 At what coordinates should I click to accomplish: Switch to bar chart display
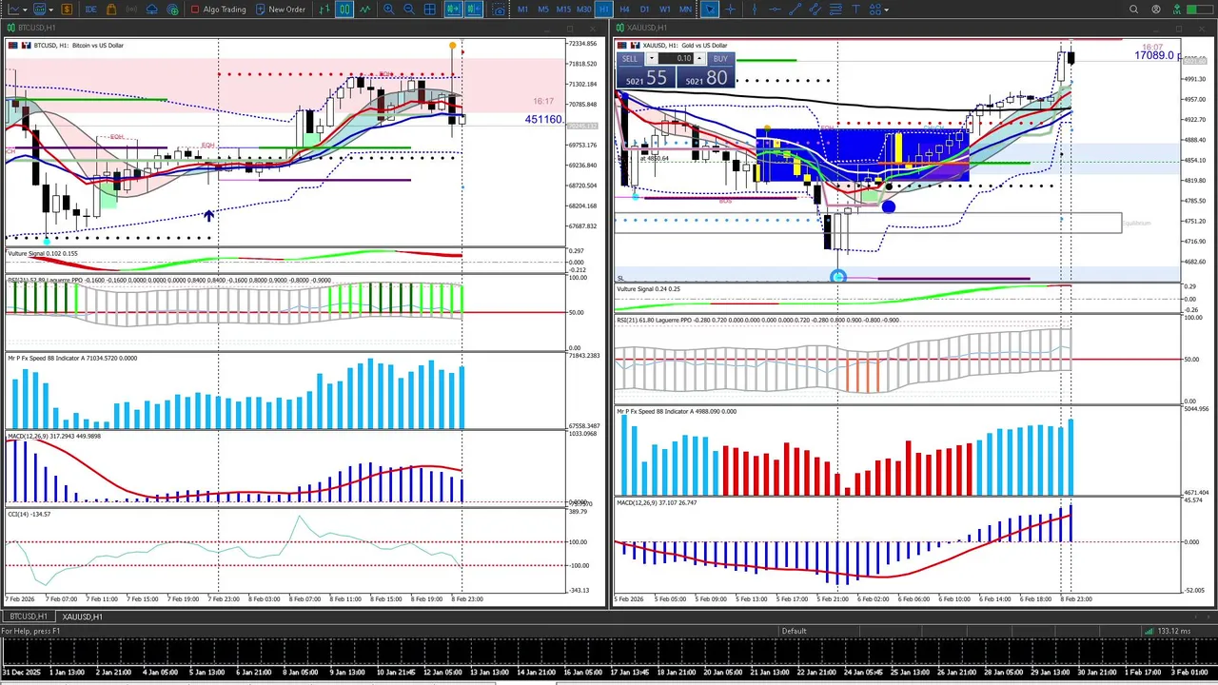coord(324,10)
